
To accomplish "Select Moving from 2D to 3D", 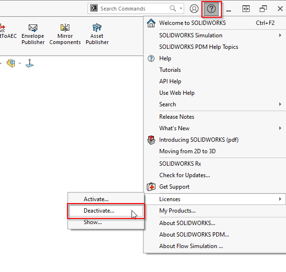I will [214, 151].
